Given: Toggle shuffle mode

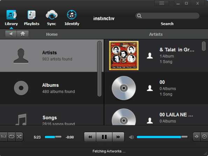Looking at the screenshot, I should tap(19, 137).
